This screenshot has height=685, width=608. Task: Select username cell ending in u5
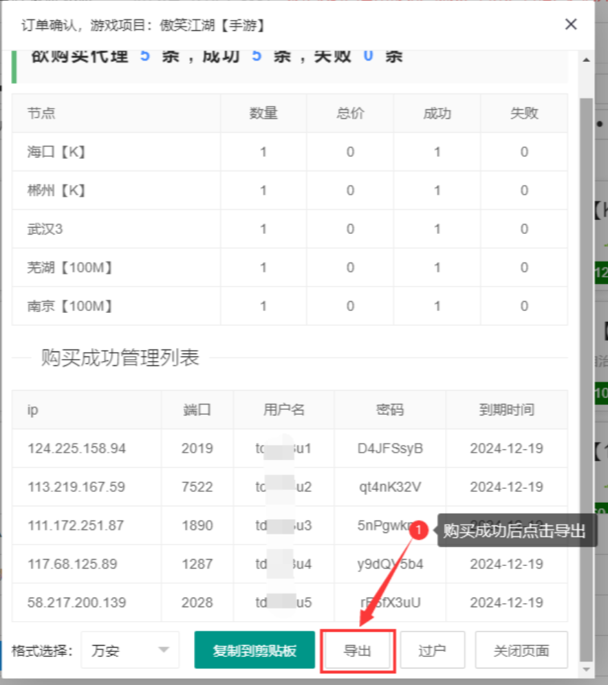283,602
